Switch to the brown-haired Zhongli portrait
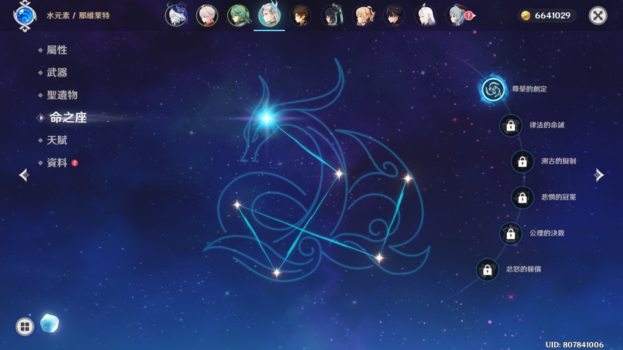 pos(300,15)
